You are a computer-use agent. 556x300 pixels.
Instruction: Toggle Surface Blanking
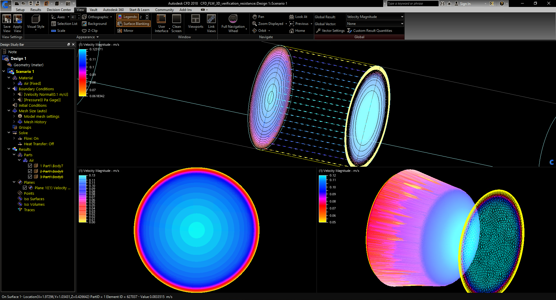click(133, 24)
